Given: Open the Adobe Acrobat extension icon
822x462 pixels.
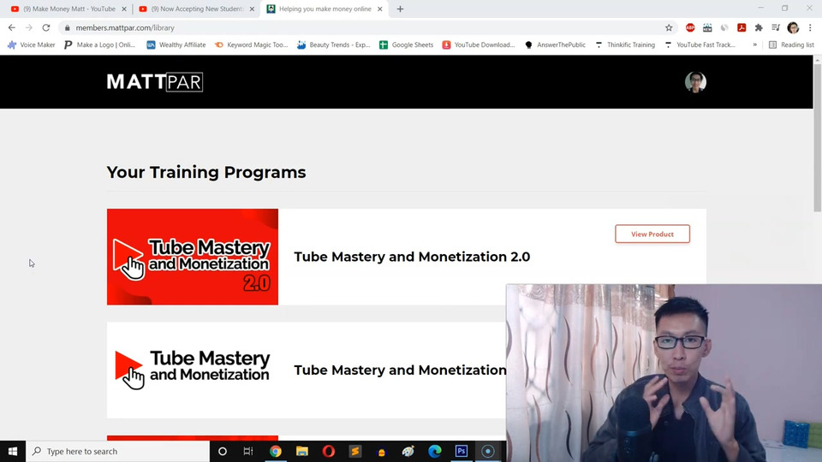Looking at the screenshot, I should (x=742, y=27).
